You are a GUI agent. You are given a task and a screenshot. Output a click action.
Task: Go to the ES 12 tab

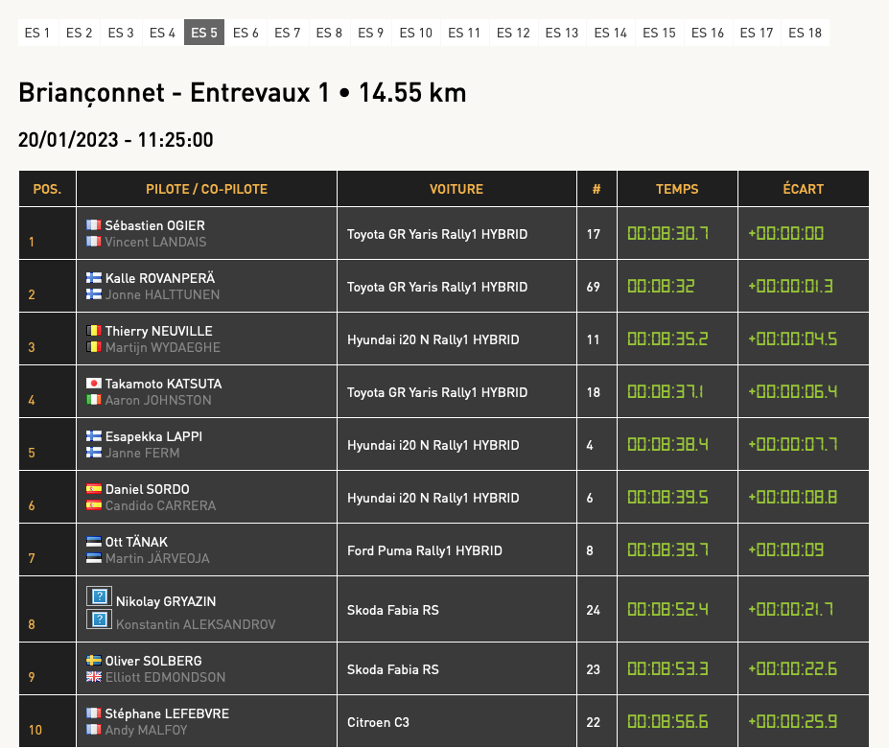[x=513, y=33]
